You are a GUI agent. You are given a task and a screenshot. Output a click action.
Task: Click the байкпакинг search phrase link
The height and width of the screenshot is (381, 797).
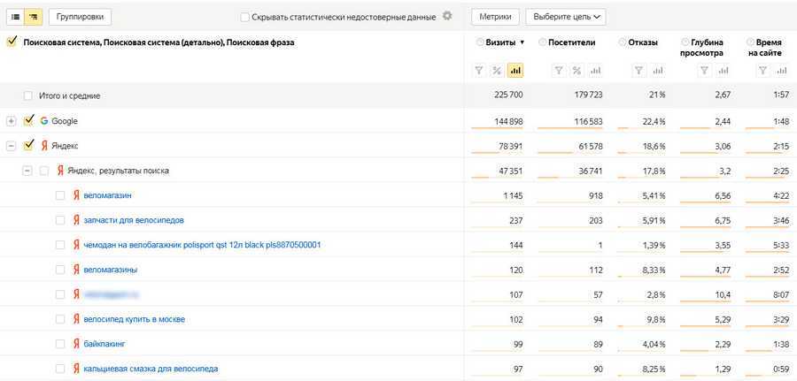(105, 343)
